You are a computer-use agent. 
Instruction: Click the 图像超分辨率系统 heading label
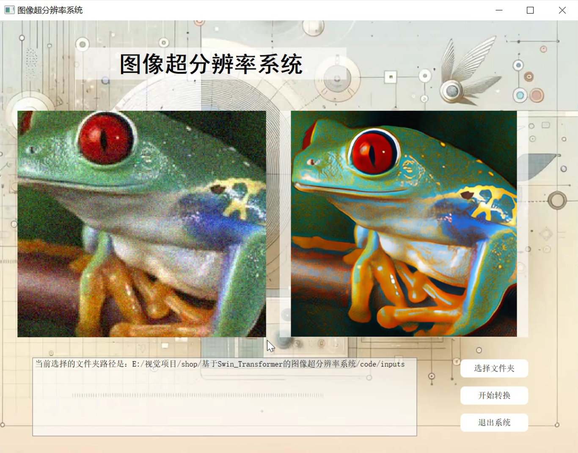211,64
